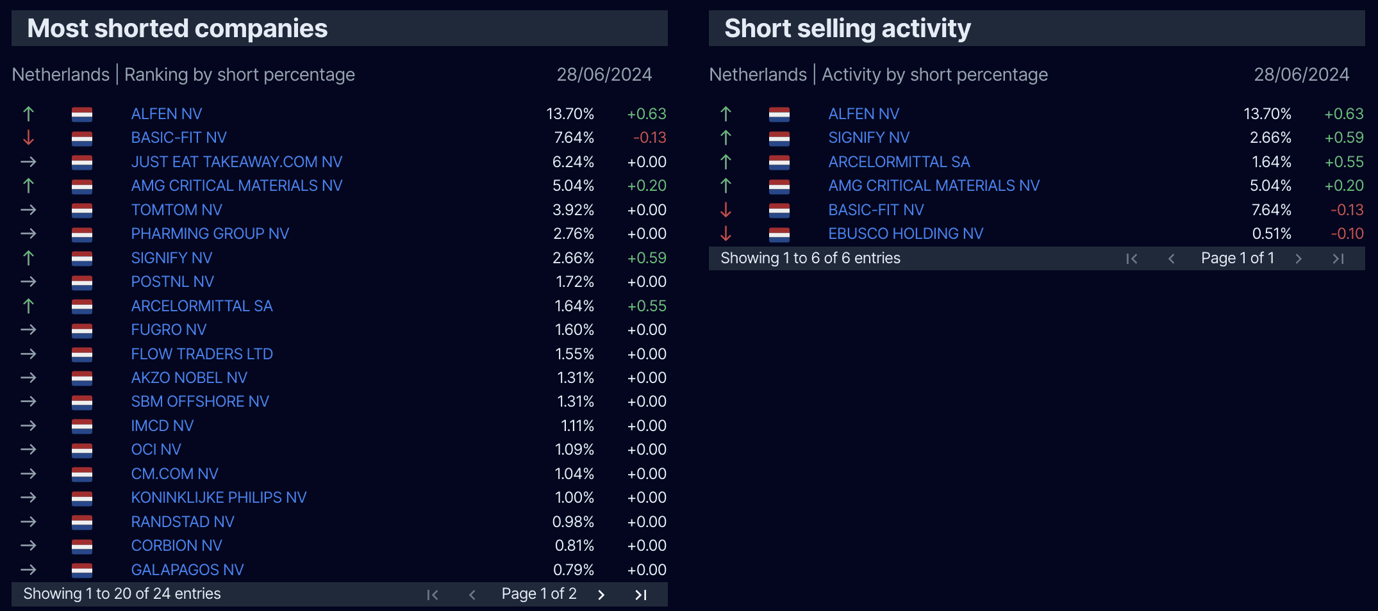The width and height of the screenshot is (1378, 611).
Task: Open the RANDSTAD NV link
Action: pos(183,522)
